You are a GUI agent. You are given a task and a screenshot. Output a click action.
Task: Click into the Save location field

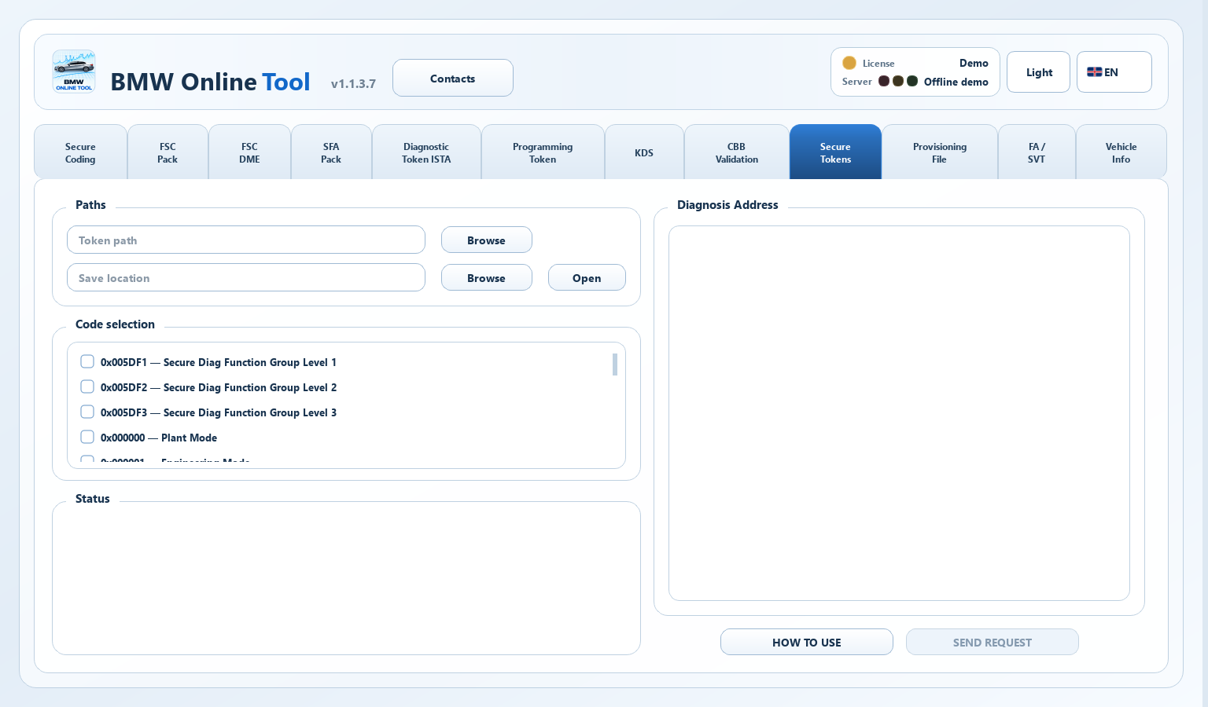246,277
